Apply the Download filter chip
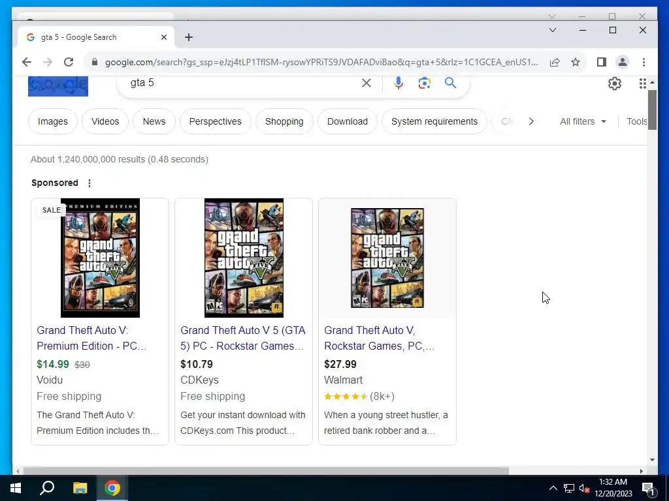This screenshot has width=669, height=501. [x=348, y=121]
